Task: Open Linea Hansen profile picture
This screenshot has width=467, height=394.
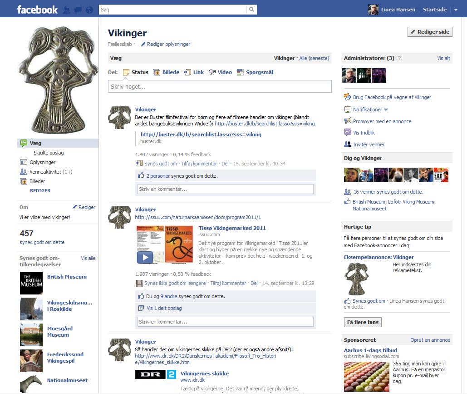Action: 373,10
